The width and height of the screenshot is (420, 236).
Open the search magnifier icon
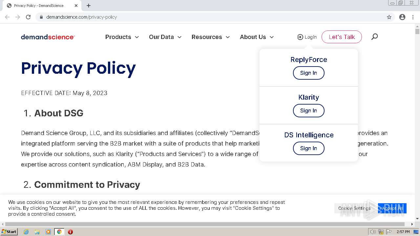point(374,37)
